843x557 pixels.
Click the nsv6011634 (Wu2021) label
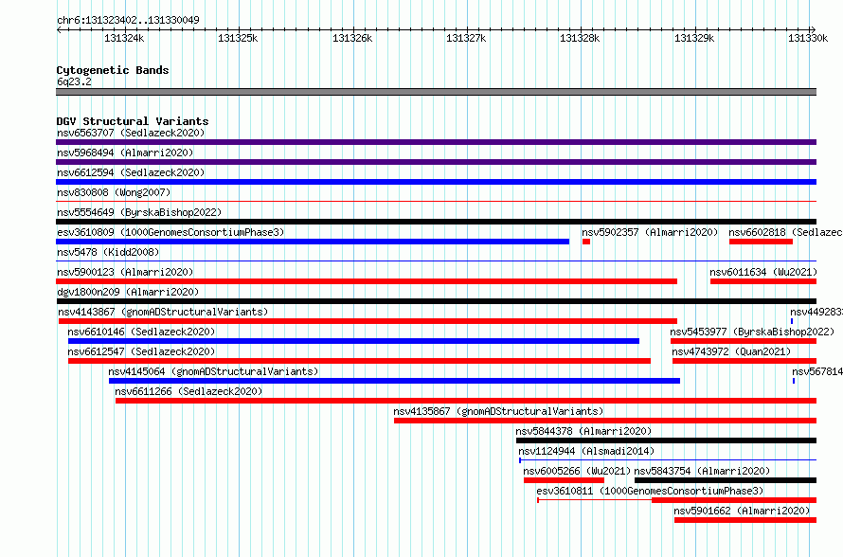point(763,272)
